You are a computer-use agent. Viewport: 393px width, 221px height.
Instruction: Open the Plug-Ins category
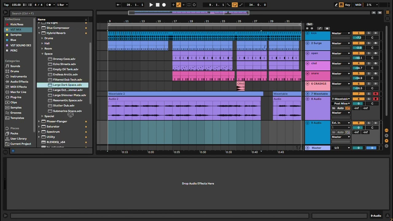(x=16, y=97)
